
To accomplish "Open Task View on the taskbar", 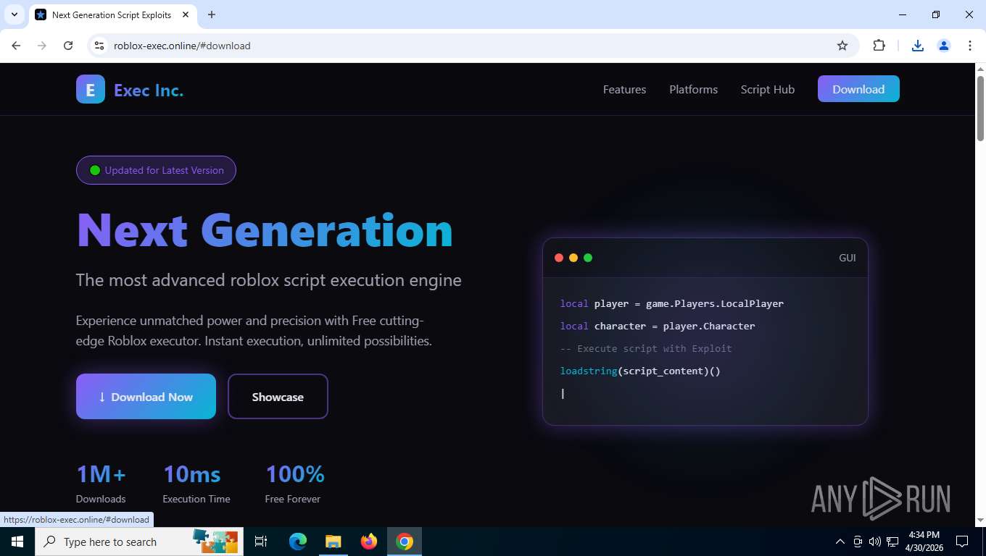I will point(262,542).
